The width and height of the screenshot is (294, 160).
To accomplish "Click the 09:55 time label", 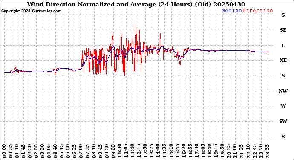I will click(113, 151).
